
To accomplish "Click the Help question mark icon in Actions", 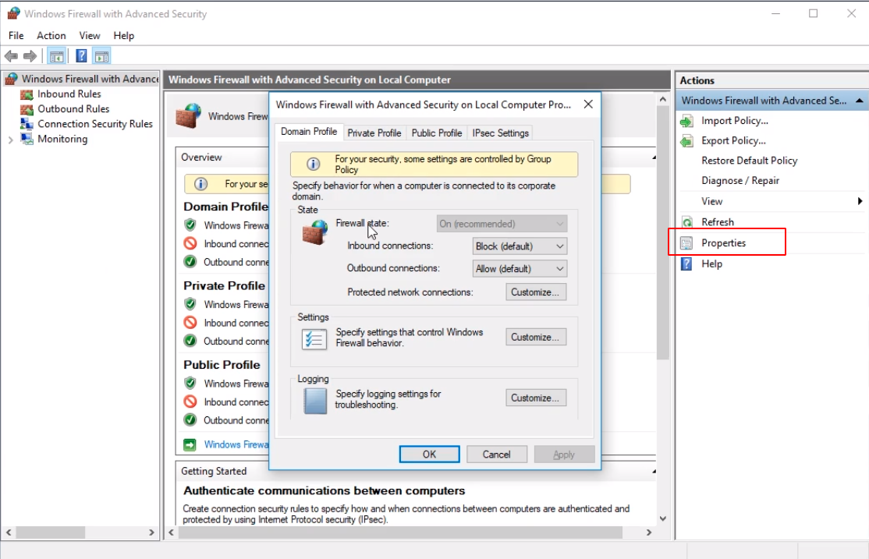I will (686, 264).
